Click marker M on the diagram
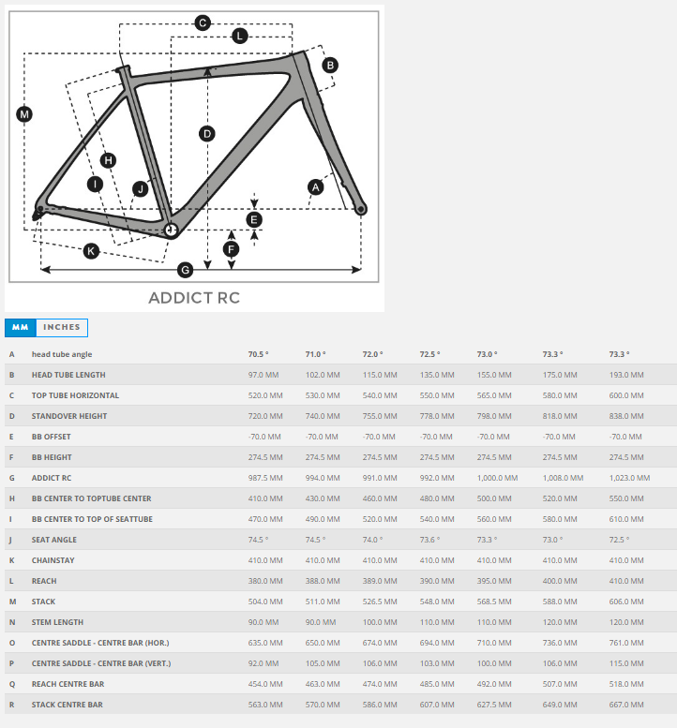This screenshot has width=677, height=728. (24, 114)
